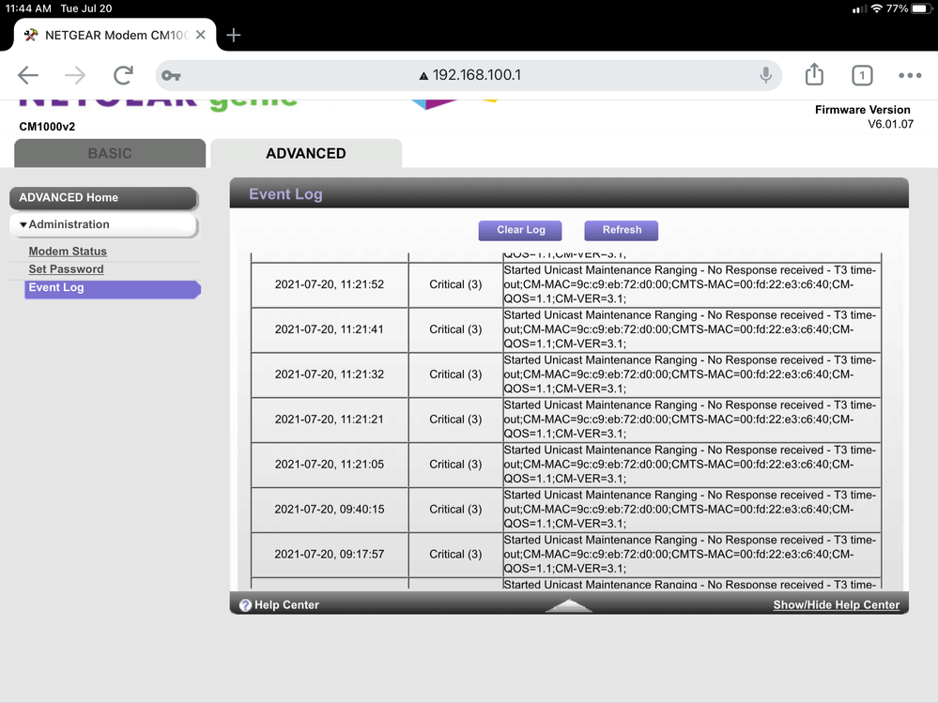Expand the Help Center panel chevron
Viewport: 938px width, 703px height.
pyautogui.click(x=568, y=605)
